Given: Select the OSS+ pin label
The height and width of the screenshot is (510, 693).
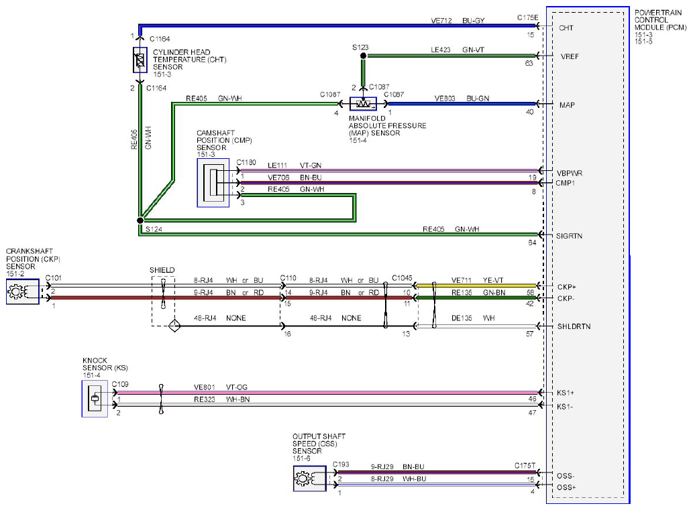Looking at the screenshot, I should tap(566, 487).
